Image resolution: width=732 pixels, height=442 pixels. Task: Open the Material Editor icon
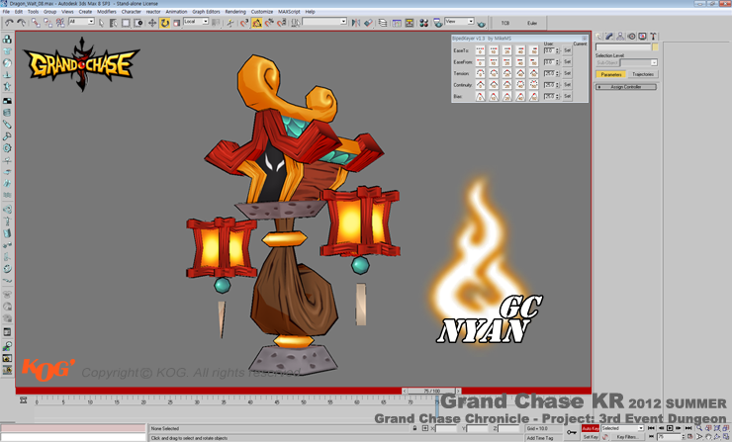point(424,23)
